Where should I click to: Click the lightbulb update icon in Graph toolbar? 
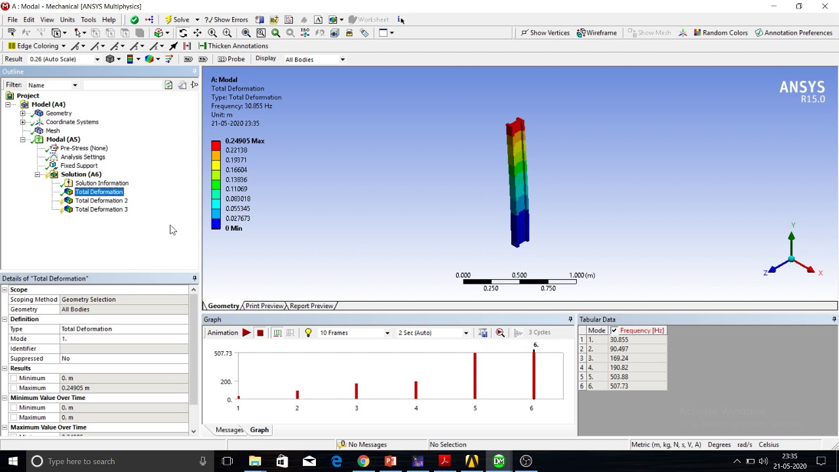308,333
